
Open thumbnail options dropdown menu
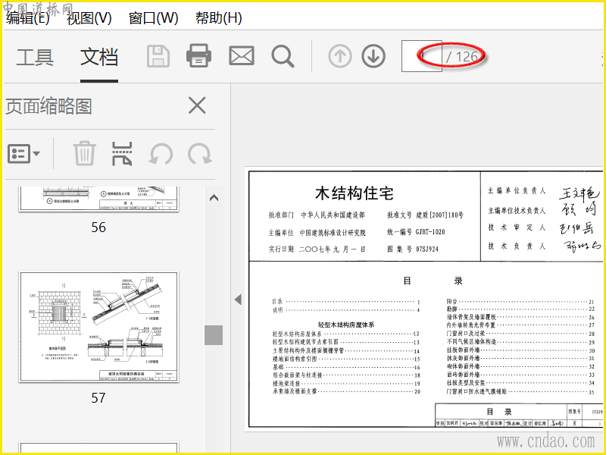[x=23, y=154]
